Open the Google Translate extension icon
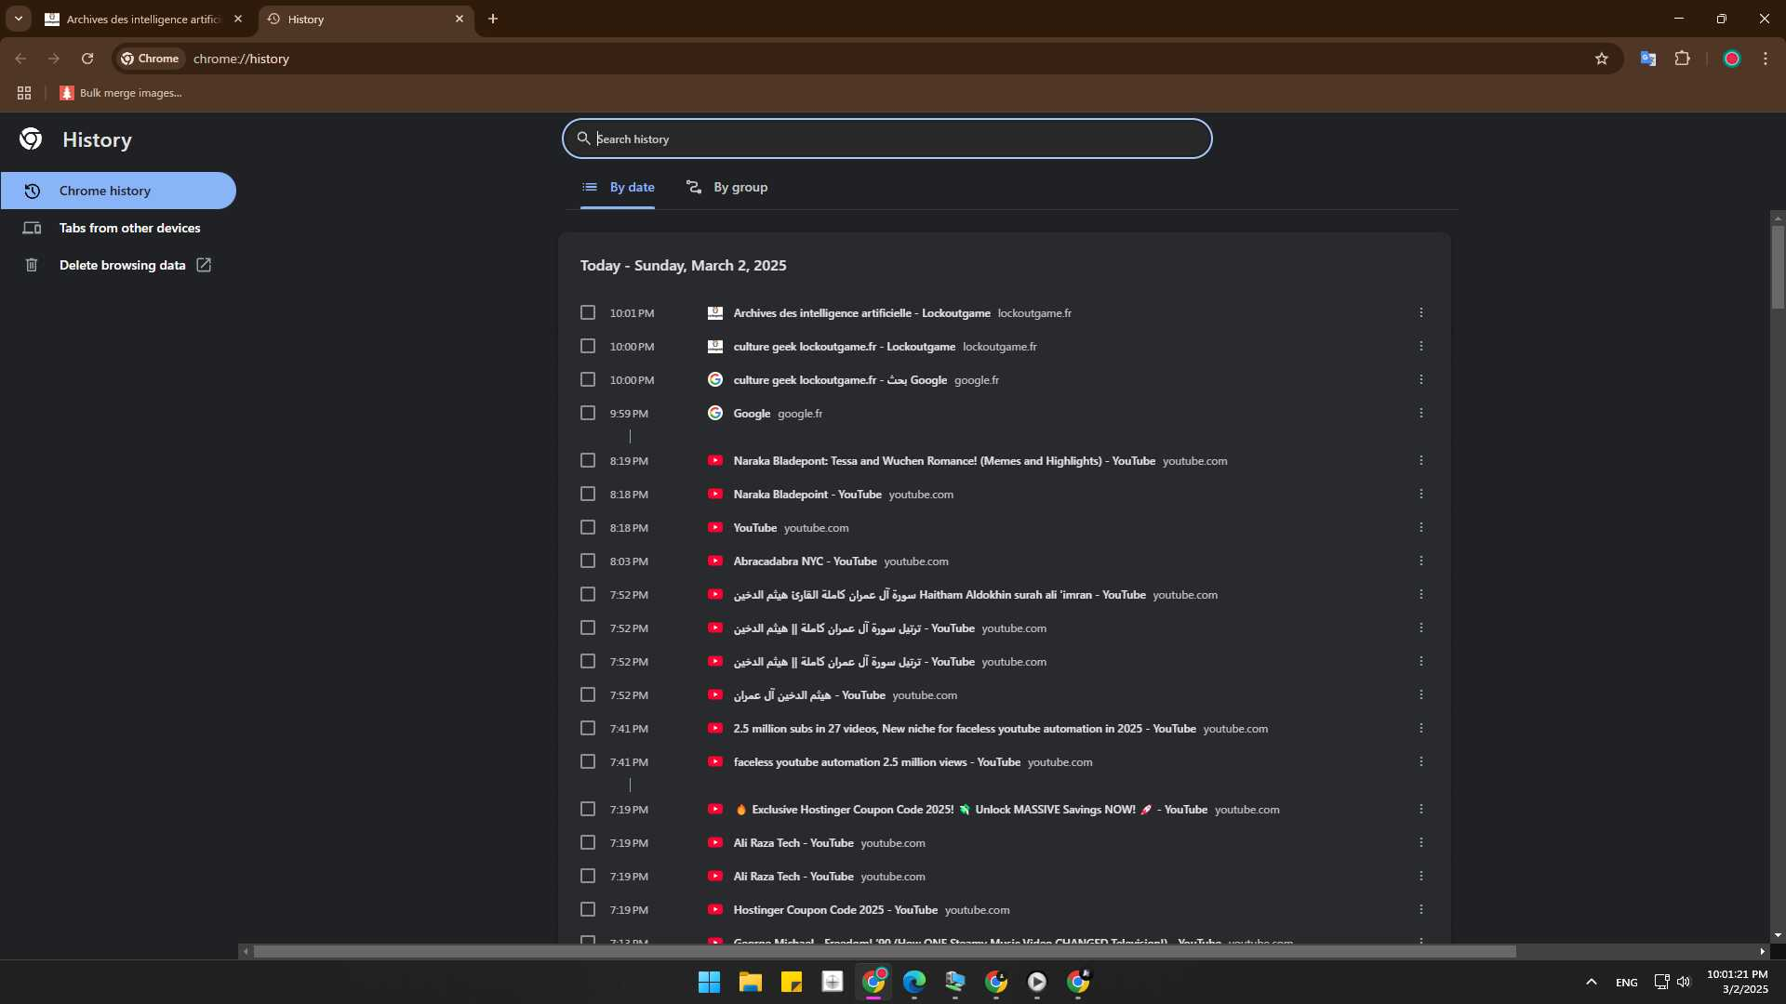This screenshot has width=1786, height=1004. click(x=1648, y=59)
